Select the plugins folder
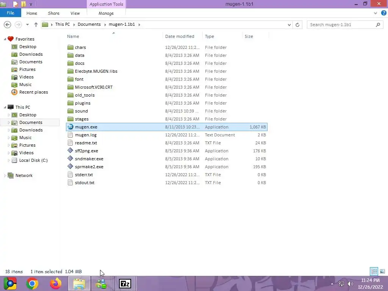This screenshot has width=388, height=291. pos(83,103)
